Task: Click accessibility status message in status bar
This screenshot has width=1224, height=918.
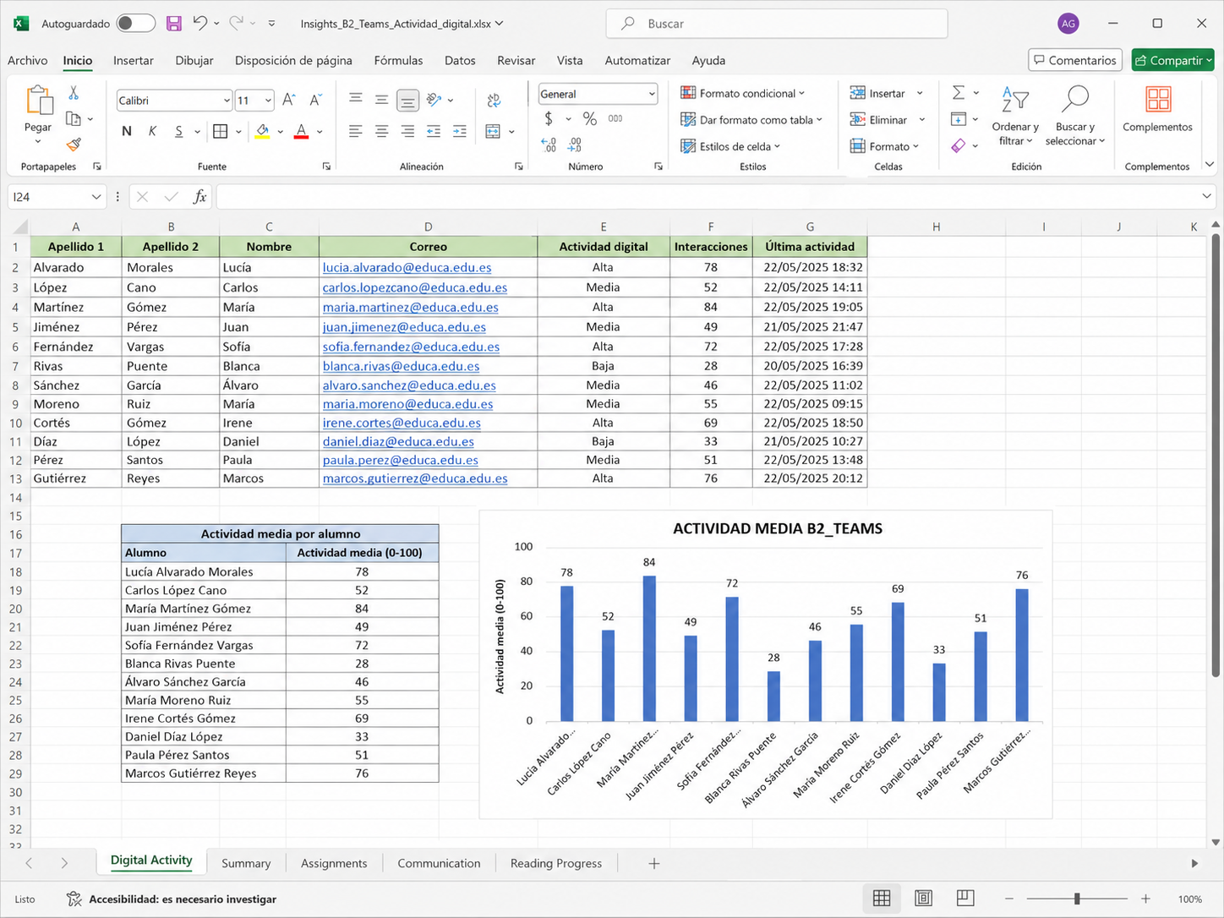Action: pyautogui.click(x=173, y=899)
